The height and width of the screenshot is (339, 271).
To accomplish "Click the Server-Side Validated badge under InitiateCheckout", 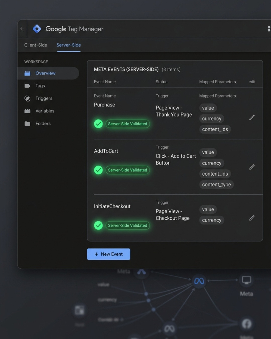I will click(127, 225).
